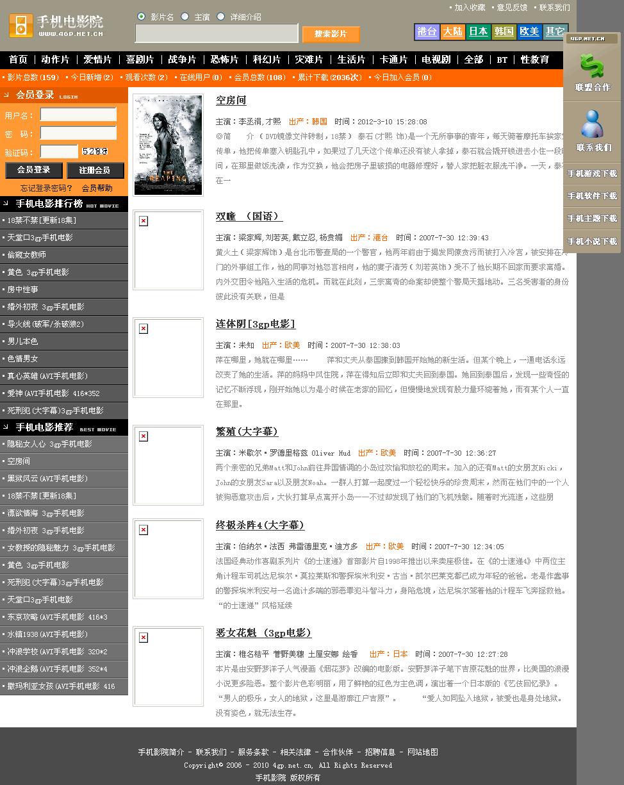Click the 会员登录 login button

(34, 170)
